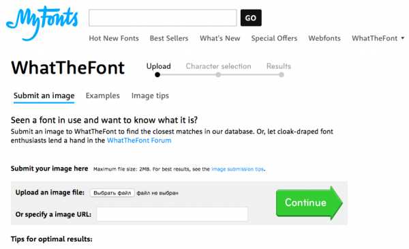Viewport: 409px width, 249px height.
Task: Follow the WhatTheFont Forum link
Action: [x=139, y=141]
